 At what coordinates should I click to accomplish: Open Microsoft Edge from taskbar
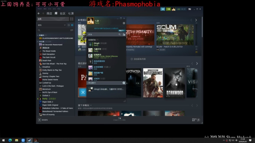pos(10,140)
